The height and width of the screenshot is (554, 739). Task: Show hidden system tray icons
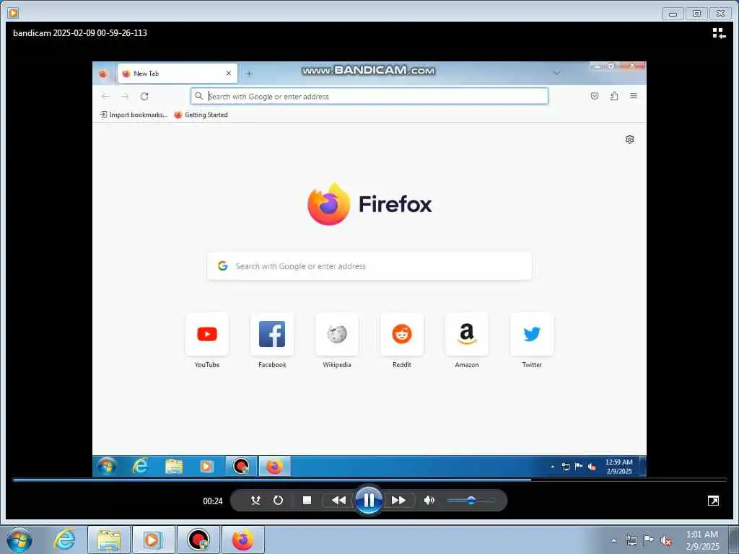(613, 540)
